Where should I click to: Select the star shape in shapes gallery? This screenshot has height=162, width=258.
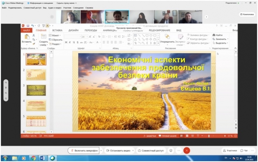click(x=154, y=43)
